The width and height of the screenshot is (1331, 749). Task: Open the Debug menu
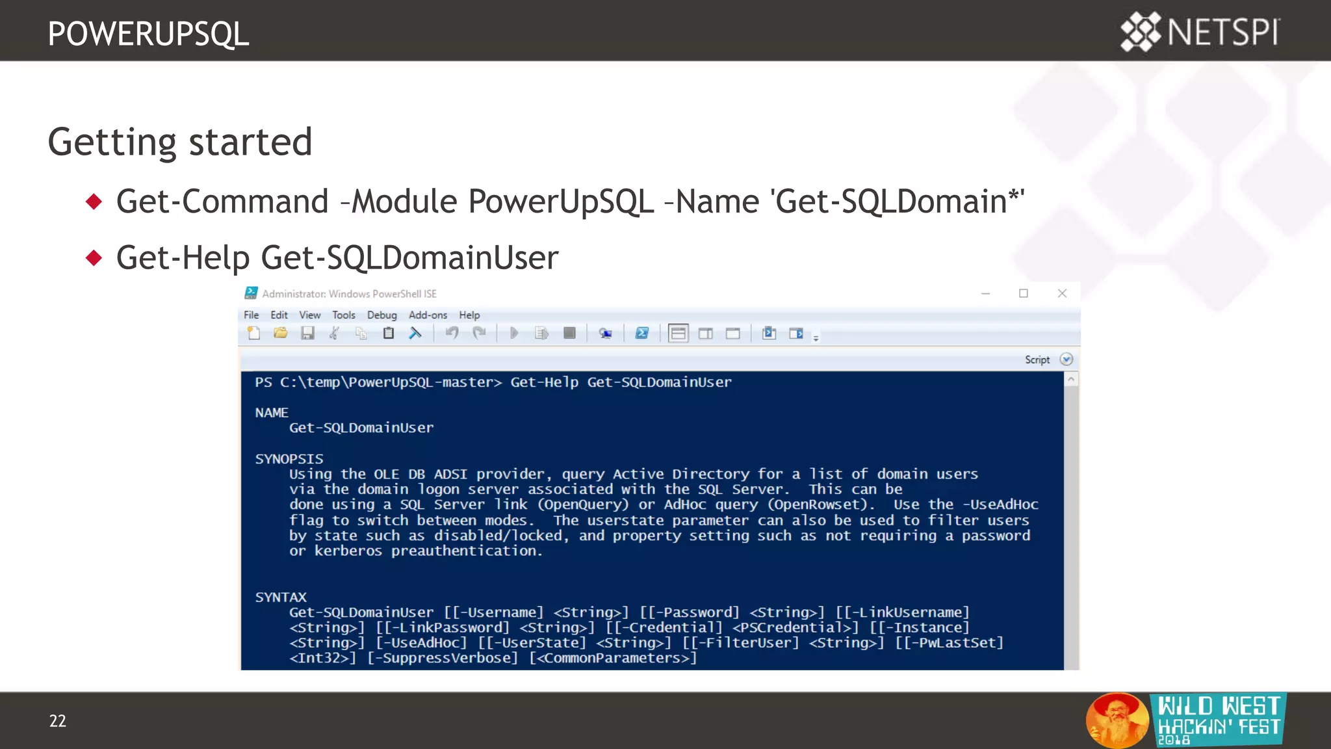pyautogui.click(x=381, y=315)
